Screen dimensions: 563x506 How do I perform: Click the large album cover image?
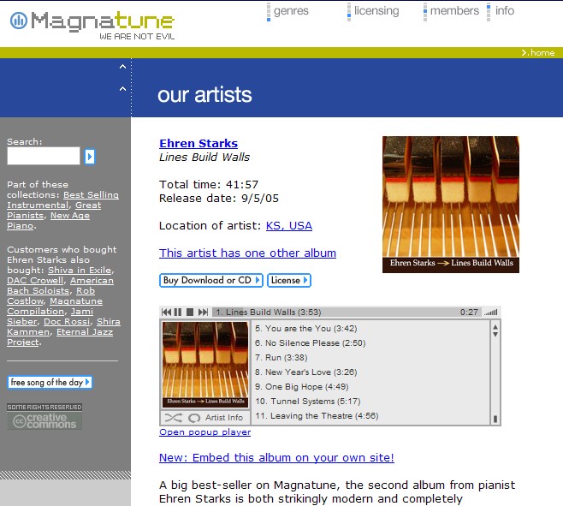coord(451,205)
